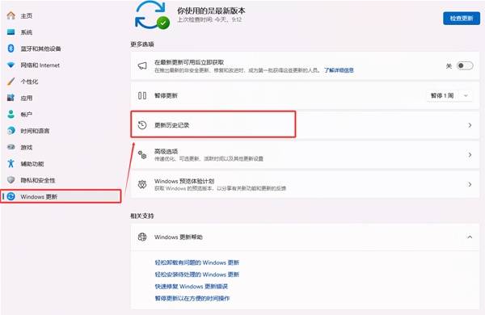485x315 pixels.
Task: Click the large update status sync icon
Action: (x=152, y=15)
